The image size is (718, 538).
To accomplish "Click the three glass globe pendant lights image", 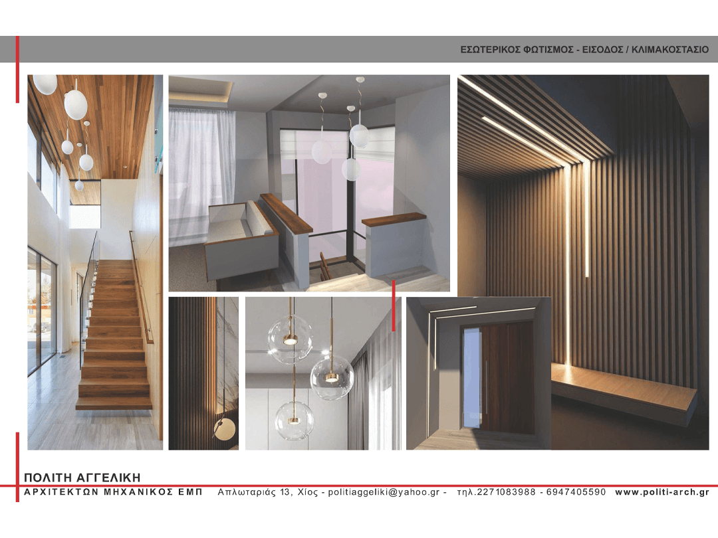I will (323, 373).
